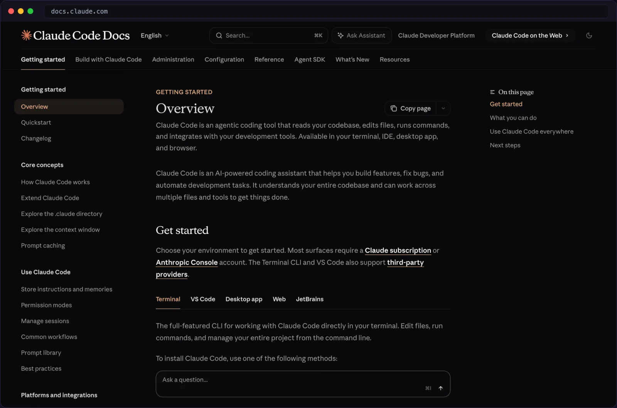Open Explore the context window page
The height and width of the screenshot is (408, 617).
pos(60,229)
